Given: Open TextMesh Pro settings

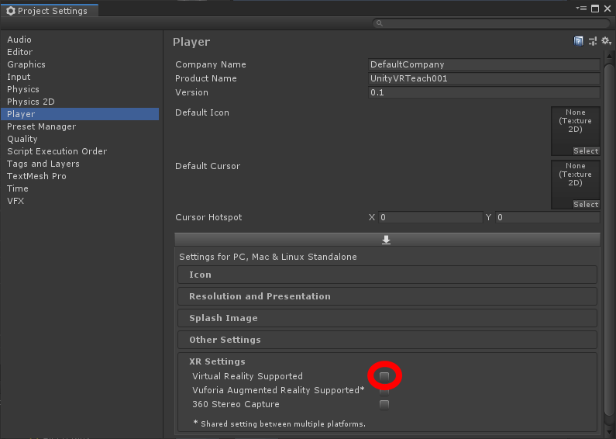Looking at the screenshot, I should pos(80,176).
